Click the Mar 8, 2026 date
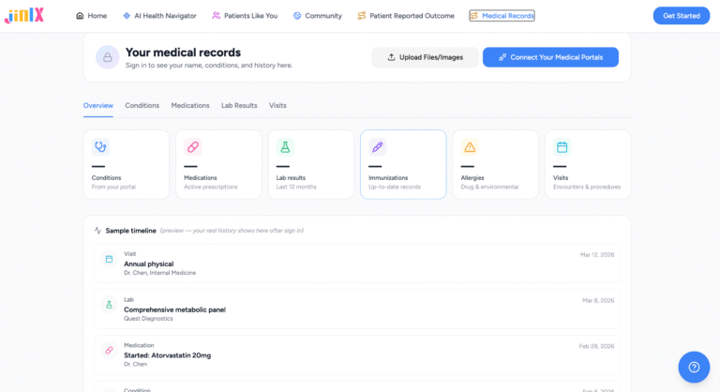 point(598,300)
